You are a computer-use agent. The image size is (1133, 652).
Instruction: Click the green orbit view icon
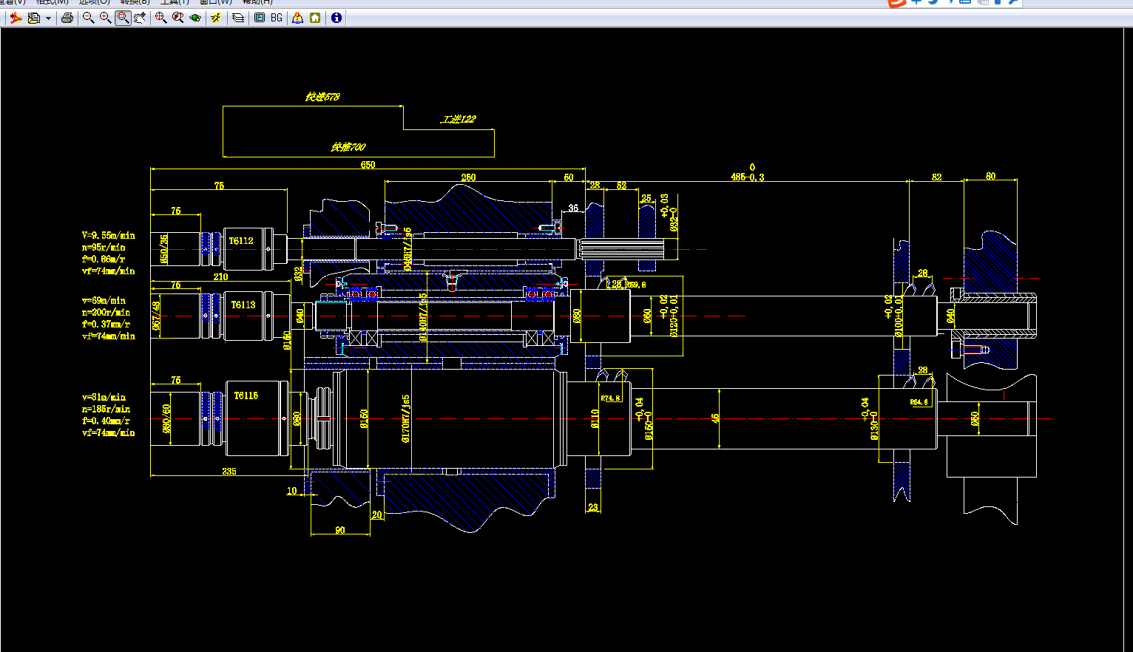[195, 18]
